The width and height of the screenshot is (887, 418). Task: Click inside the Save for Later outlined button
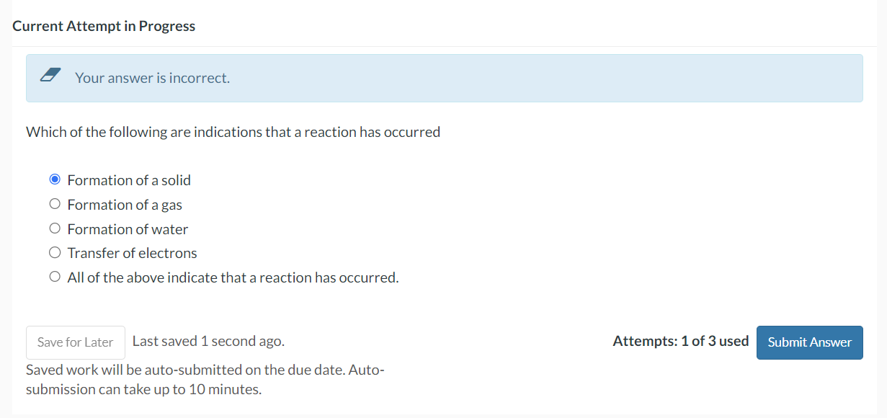(x=75, y=342)
